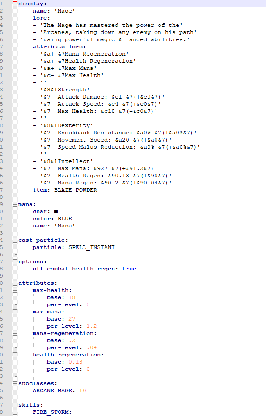Click the '&8&lIntellect' line

tap(63, 161)
